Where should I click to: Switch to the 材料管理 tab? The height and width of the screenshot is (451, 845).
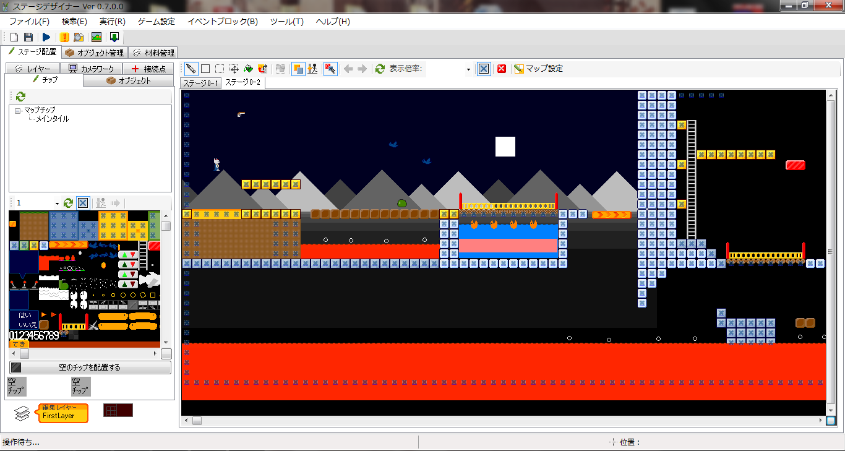(x=153, y=53)
